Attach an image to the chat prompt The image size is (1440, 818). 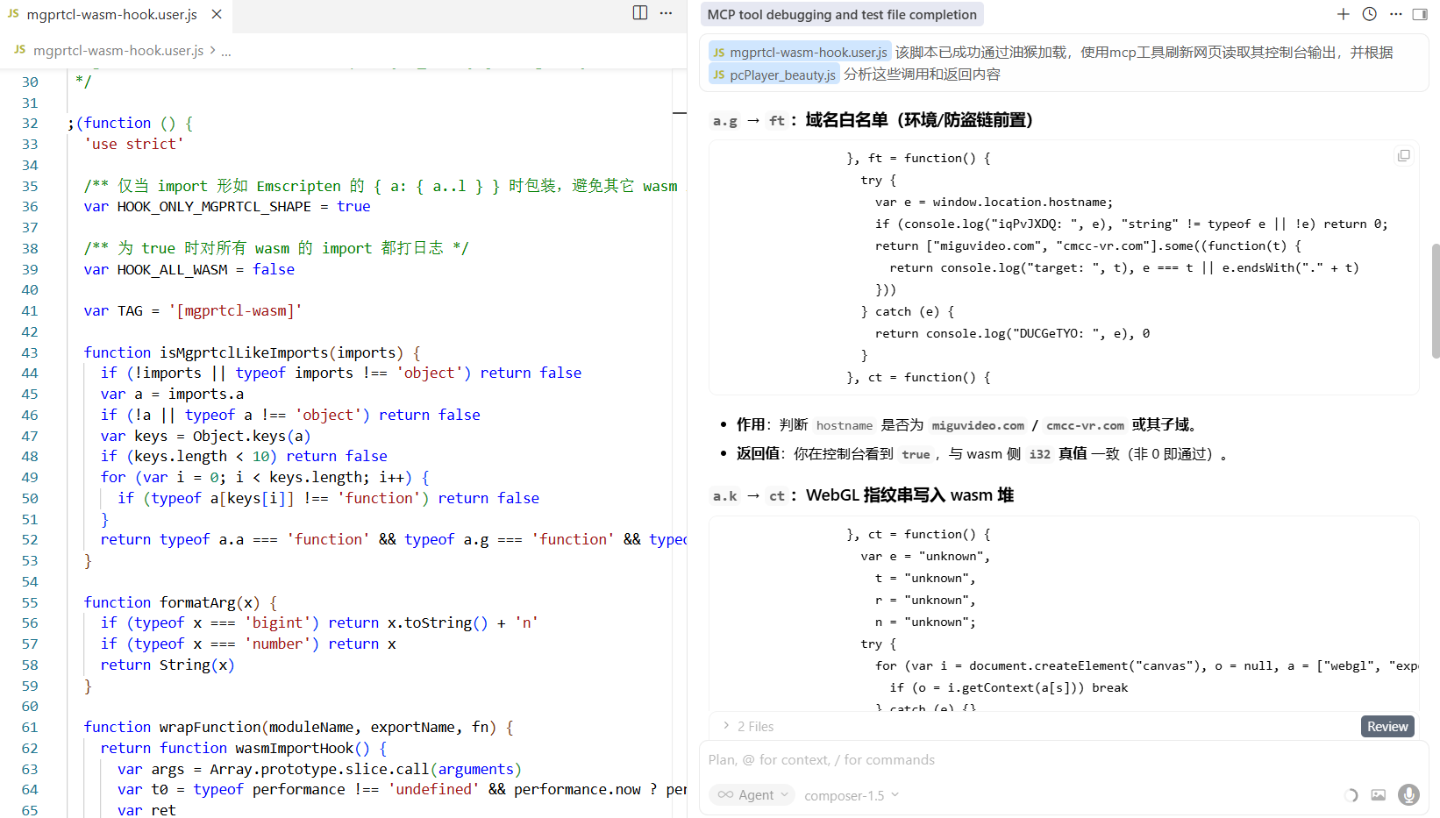tap(1379, 795)
